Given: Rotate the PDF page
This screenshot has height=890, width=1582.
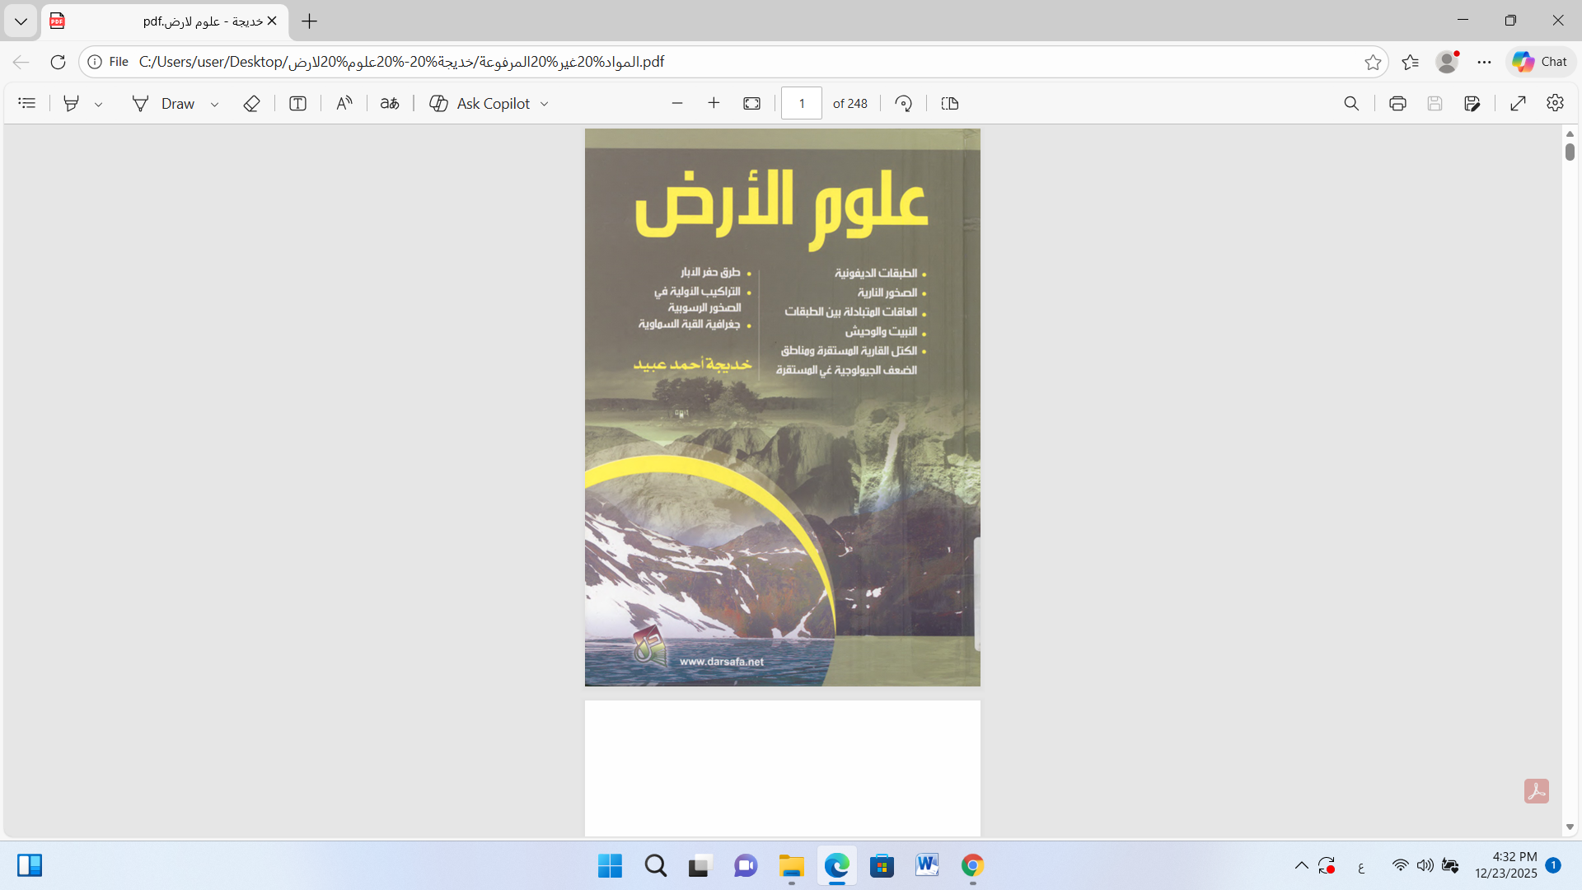Looking at the screenshot, I should point(904,103).
